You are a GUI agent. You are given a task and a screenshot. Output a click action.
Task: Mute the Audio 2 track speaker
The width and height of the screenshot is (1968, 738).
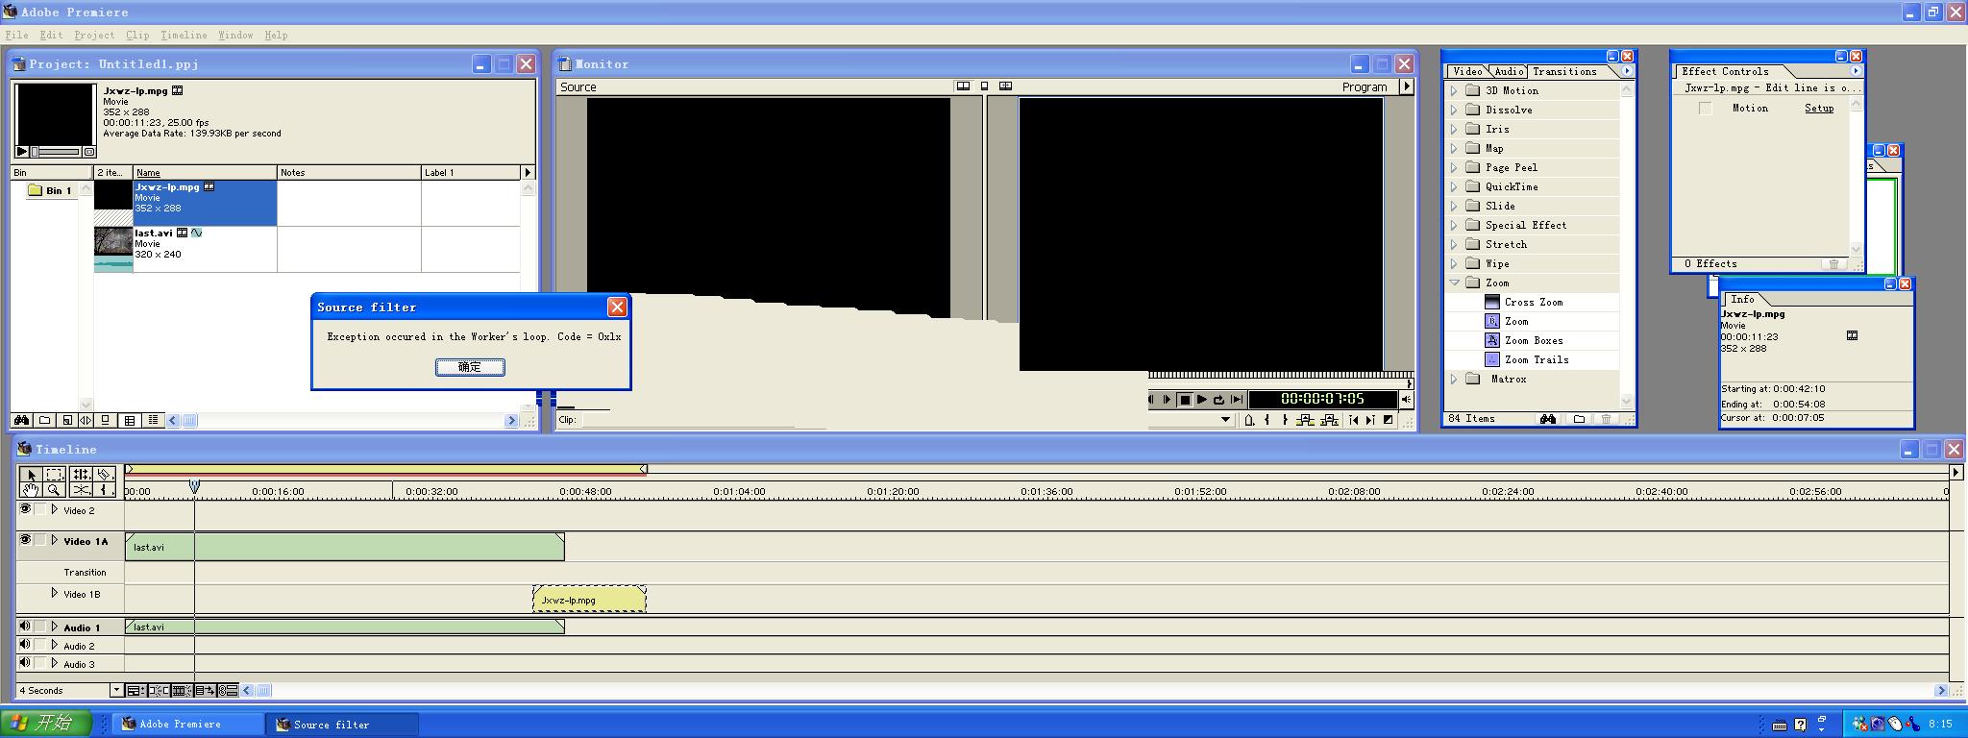click(25, 645)
